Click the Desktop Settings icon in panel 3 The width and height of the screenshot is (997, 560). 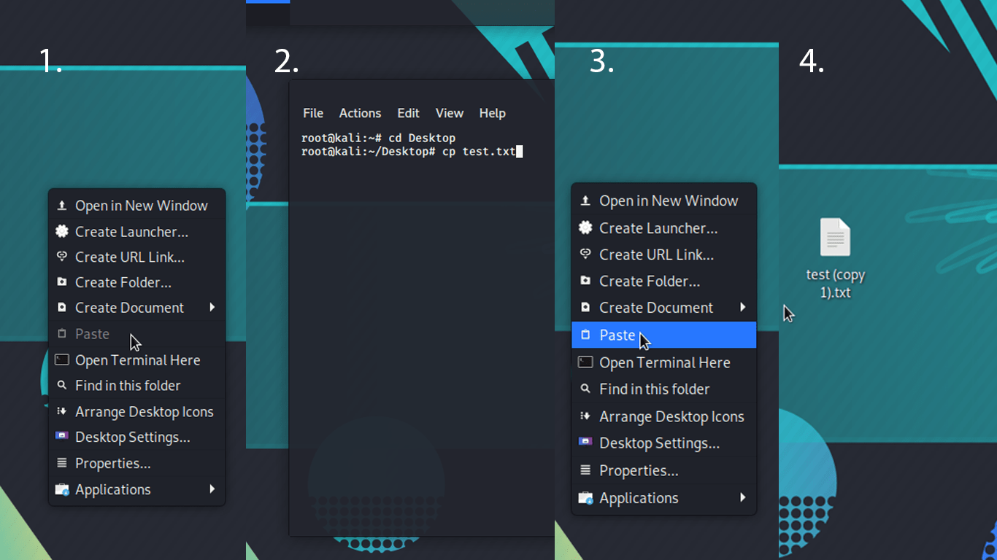pos(586,443)
